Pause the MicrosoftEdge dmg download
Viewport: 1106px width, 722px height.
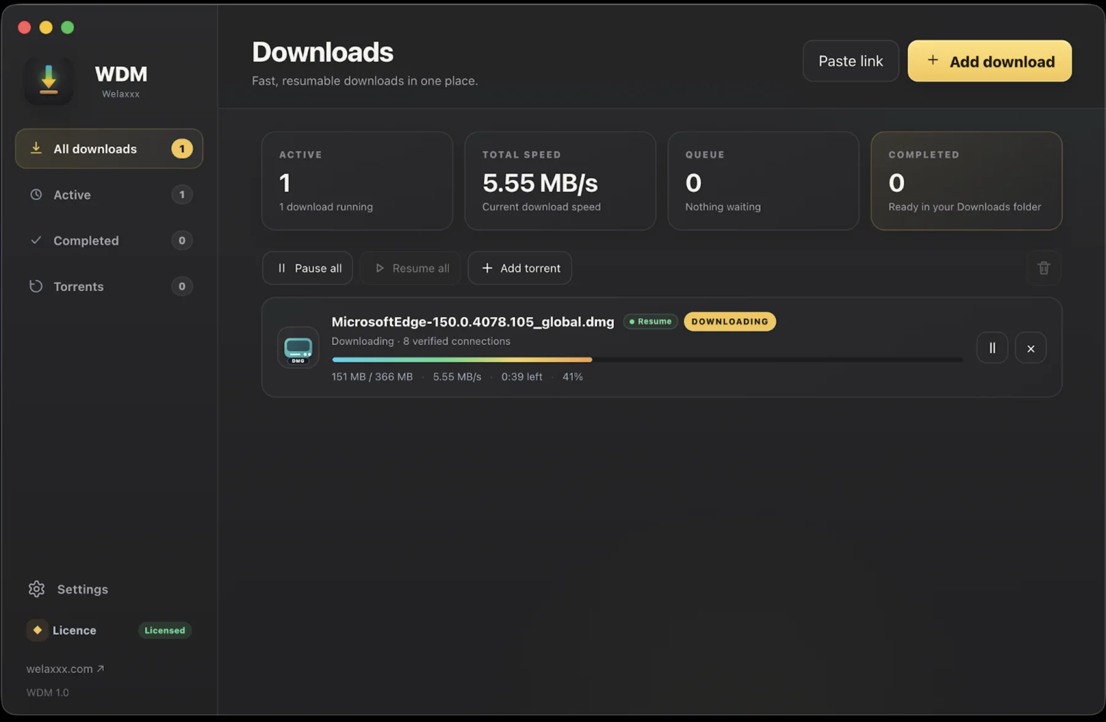(x=992, y=348)
